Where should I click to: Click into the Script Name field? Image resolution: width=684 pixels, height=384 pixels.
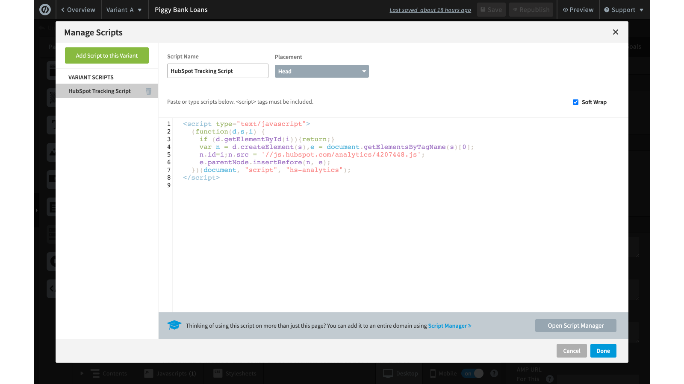(218, 71)
